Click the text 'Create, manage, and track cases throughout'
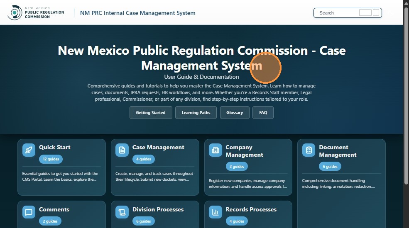The image size is (409, 228). coord(154,174)
